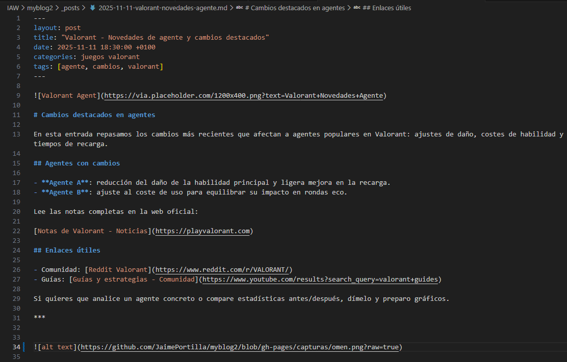Open the IAW root breadcrumb dropdown
Screen dimensions: 567x362
[12, 8]
